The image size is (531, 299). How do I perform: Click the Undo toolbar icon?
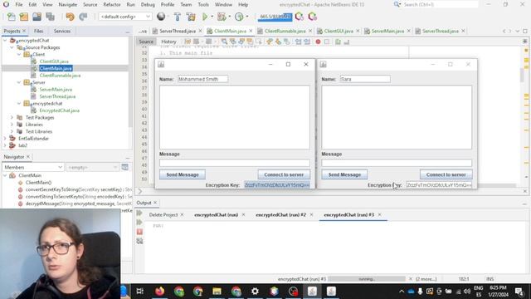pyautogui.click(x=70, y=17)
